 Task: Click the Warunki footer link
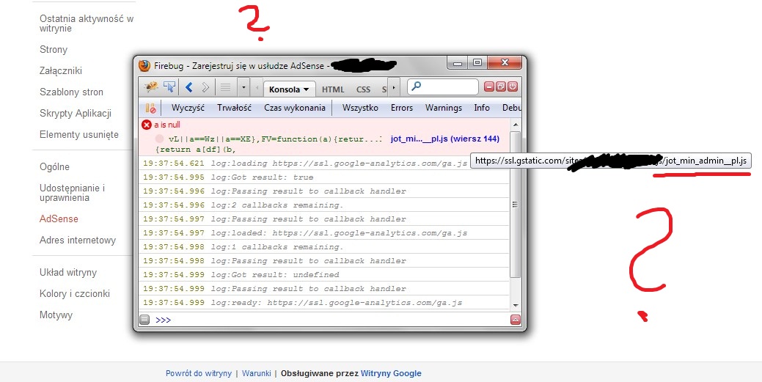256,373
